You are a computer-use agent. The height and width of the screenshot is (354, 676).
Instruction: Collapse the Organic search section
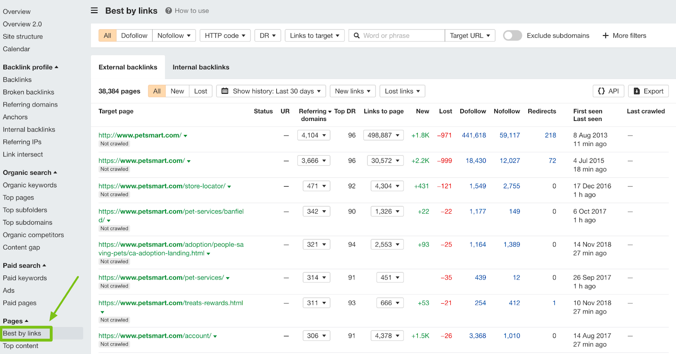pos(30,173)
